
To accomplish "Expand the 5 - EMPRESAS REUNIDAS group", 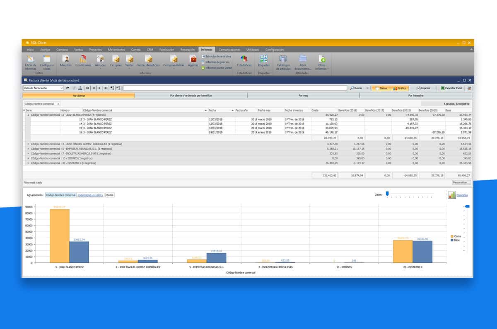I will click(29, 148).
